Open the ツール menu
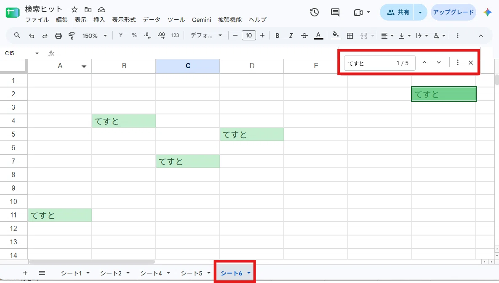This screenshot has width=499, height=283. tap(176, 20)
